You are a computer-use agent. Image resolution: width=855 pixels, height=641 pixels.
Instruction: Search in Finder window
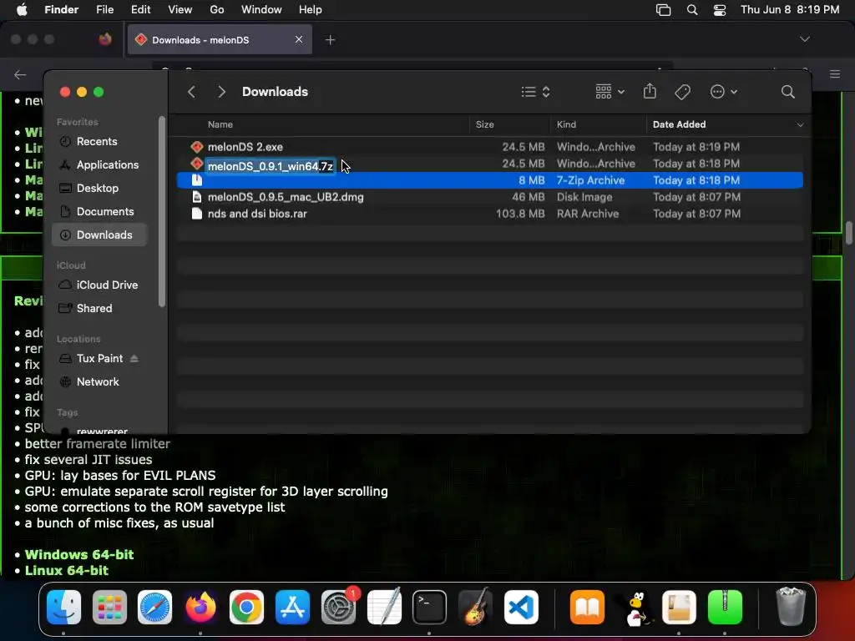pos(787,92)
